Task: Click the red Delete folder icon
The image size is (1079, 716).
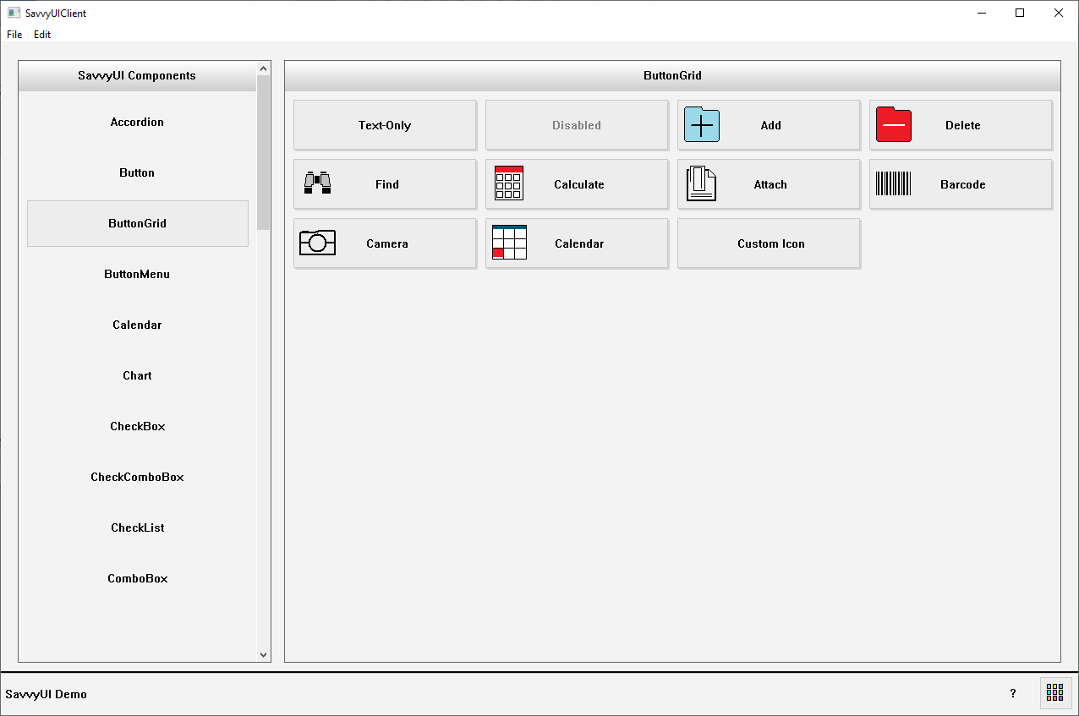Action: point(893,125)
